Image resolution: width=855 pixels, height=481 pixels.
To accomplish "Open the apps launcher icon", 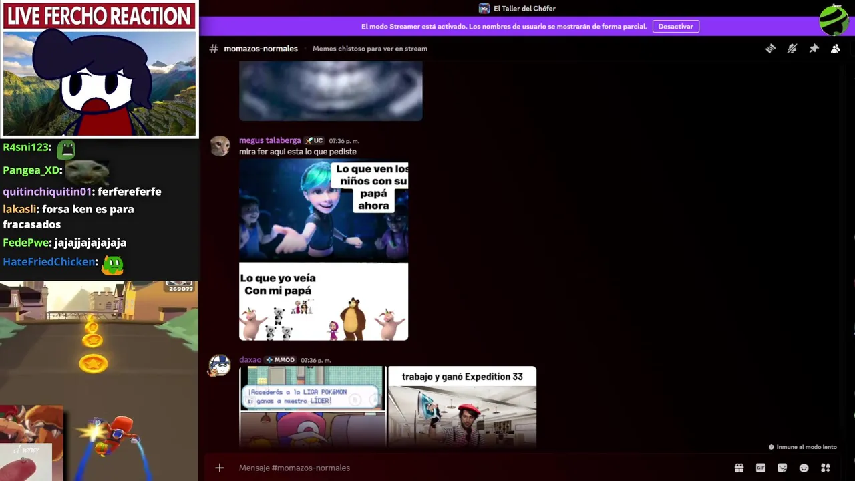I will pyautogui.click(x=826, y=468).
